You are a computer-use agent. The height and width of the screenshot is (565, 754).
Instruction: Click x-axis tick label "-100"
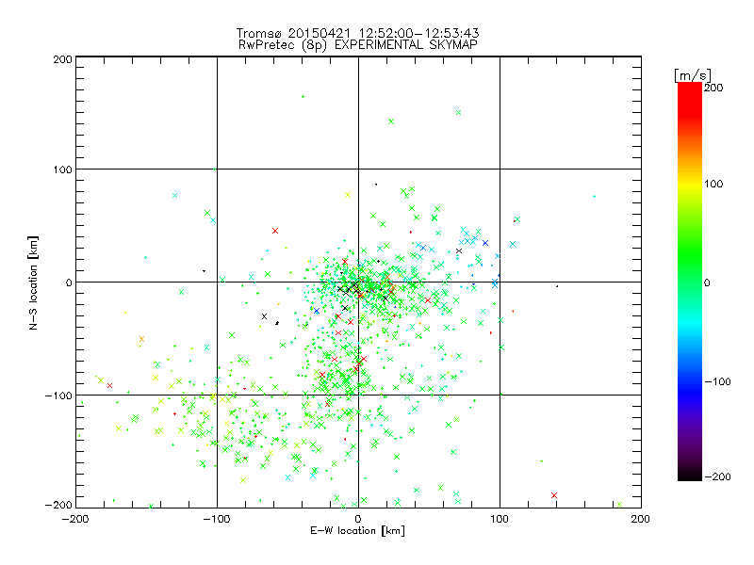217,519
